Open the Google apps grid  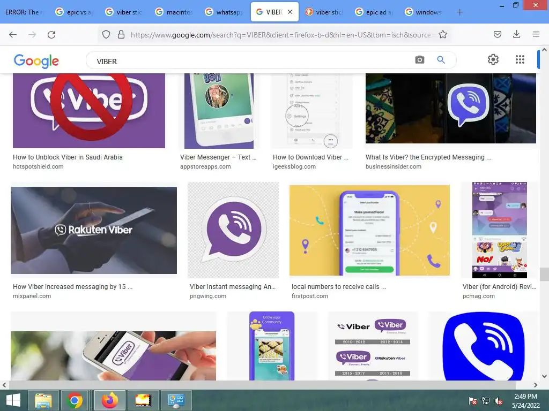pyautogui.click(x=520, y=59)
